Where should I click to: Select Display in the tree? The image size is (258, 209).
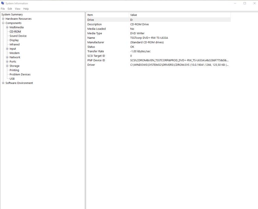tap(14, 40)
